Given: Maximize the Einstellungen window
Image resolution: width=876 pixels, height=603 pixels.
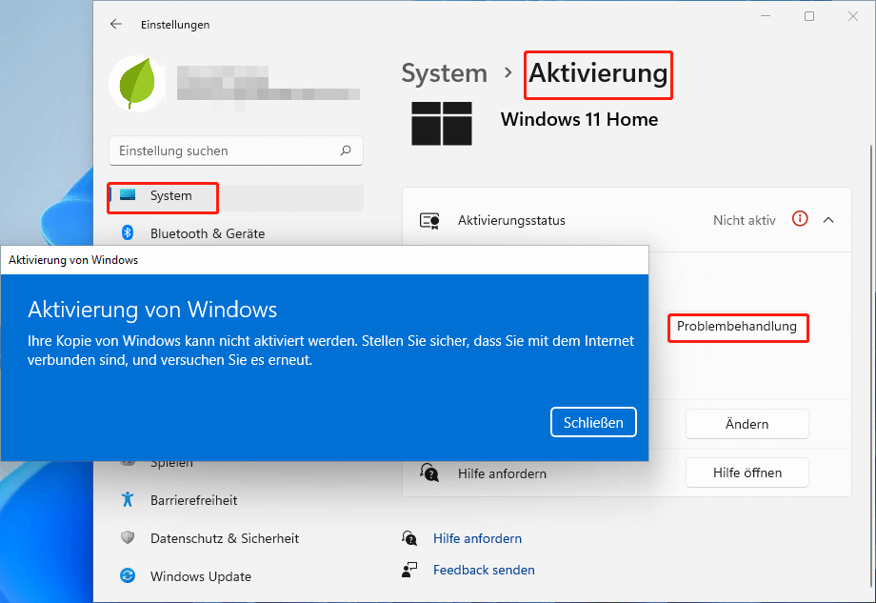Looking at the screenshot, I should point(809,16).
